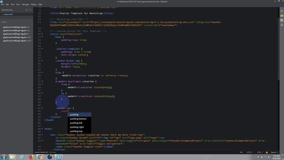
Task: Click the yellow warning triangle in status bar
Action: click(x=267, y=152)
